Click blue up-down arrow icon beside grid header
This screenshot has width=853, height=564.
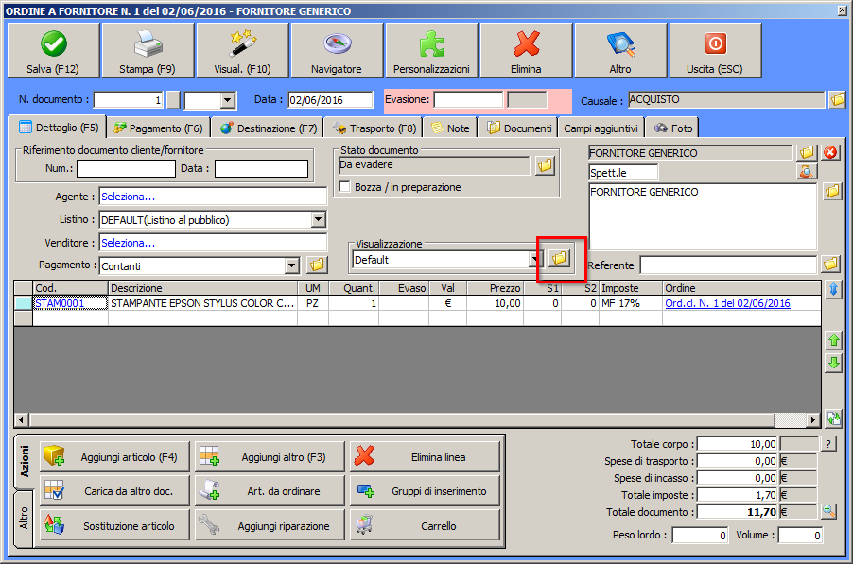click(833, 289)
